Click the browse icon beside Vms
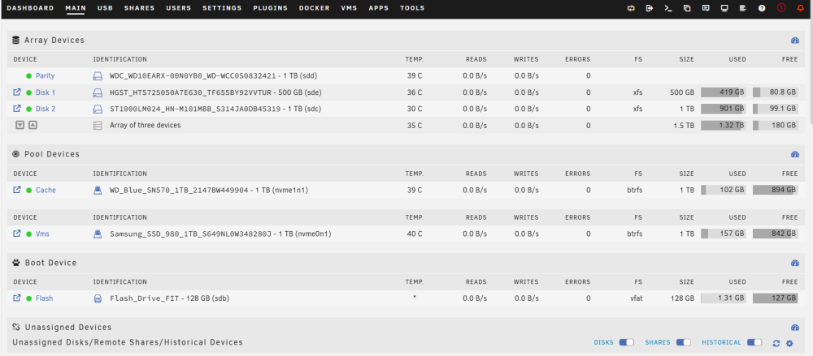 pyautogui.click(x=16, y=234)
